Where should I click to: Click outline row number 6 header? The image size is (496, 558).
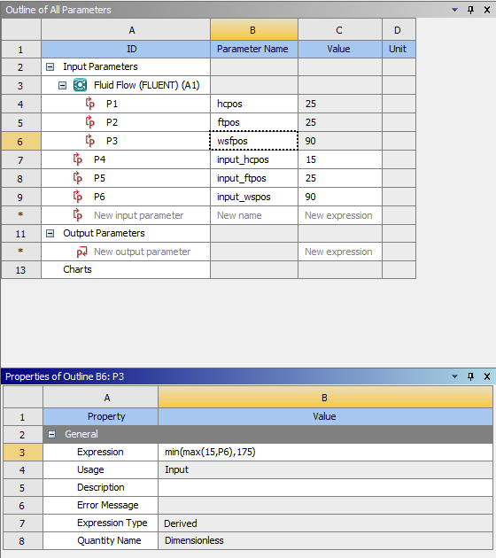21,141
